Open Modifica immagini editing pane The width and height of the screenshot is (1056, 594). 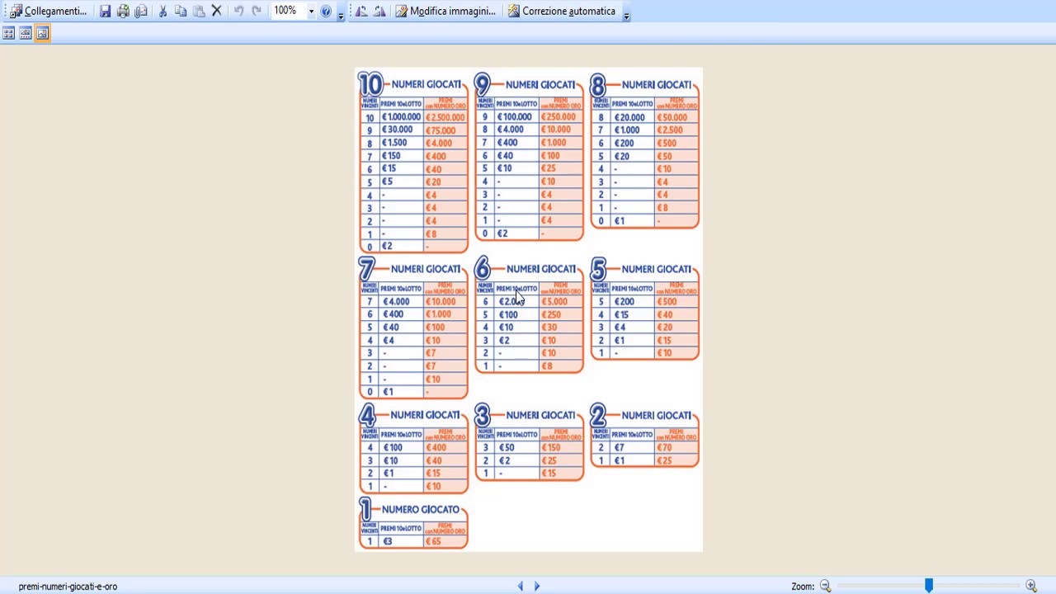(x=445, y=11)
